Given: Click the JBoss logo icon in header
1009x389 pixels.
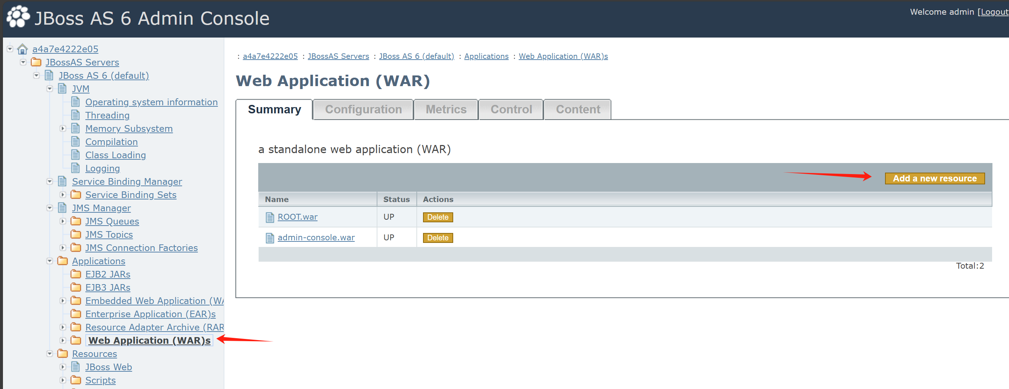Looking at the screenshot, I should 18,17.
